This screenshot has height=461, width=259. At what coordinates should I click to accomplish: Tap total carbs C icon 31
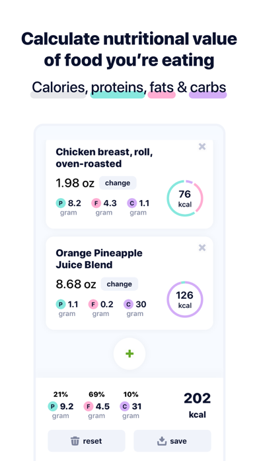[125, 407]
